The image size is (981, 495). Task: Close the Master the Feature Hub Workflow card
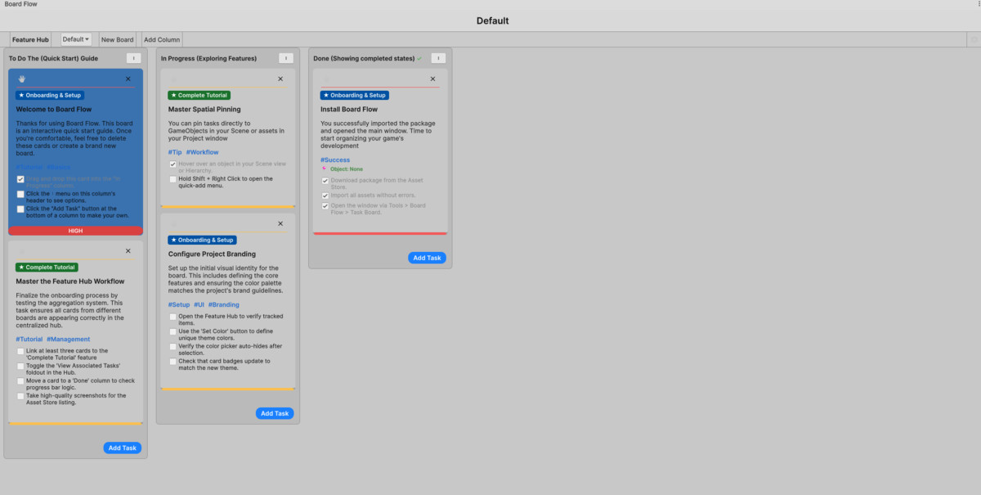(x=128, y=251)
